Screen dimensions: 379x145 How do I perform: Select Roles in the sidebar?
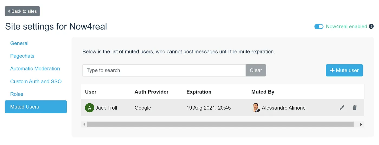click(x=17, y=94)
